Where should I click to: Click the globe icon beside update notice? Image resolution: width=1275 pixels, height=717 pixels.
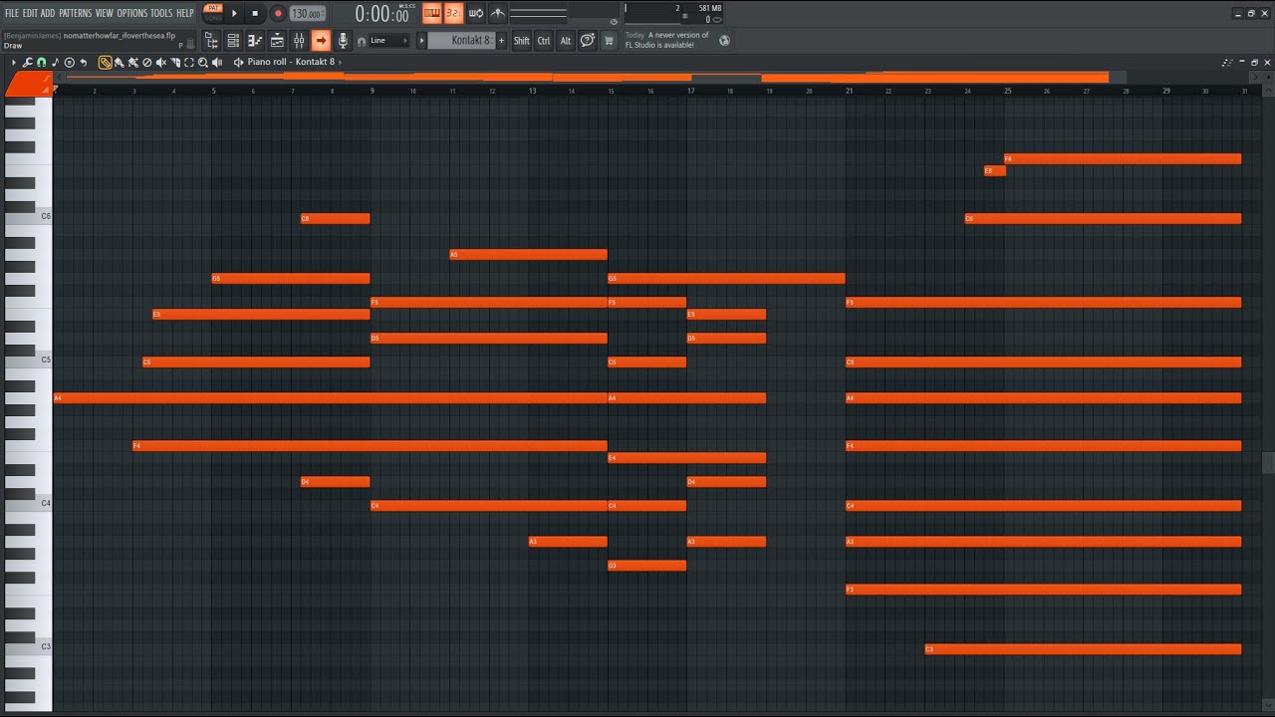click(724, 41)
